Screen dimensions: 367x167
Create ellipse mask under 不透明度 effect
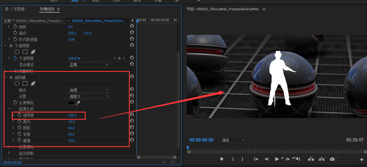click(17, 52)
